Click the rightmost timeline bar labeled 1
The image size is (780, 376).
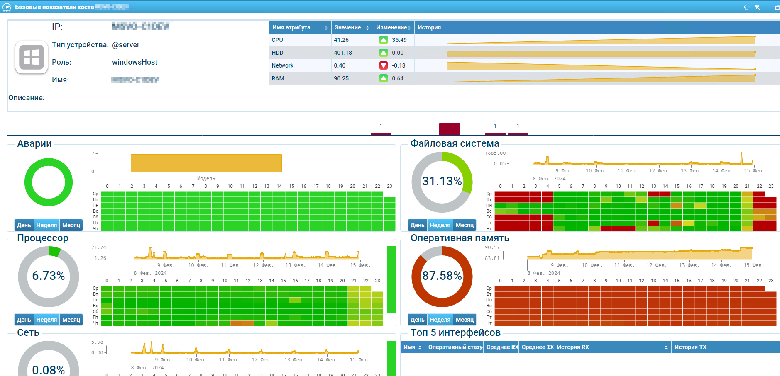[518, 134]
